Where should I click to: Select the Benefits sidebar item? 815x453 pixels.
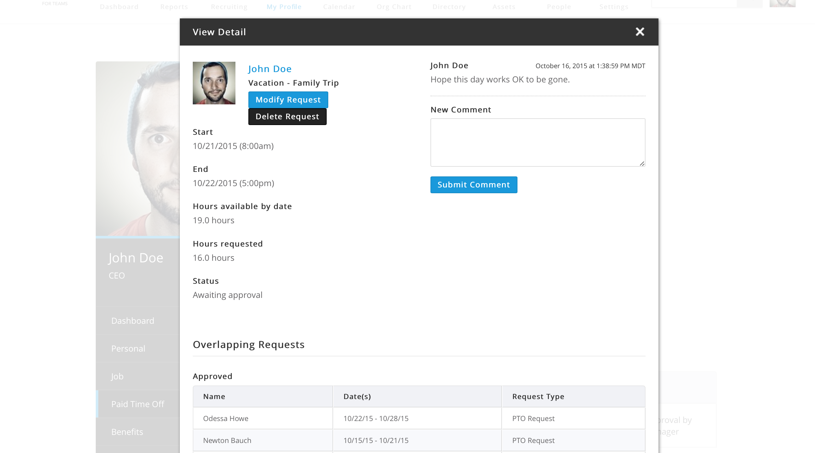tap(127, 432)
